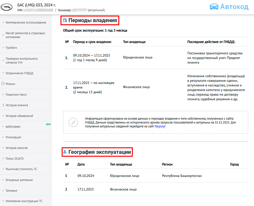Open История объявлений section
Screen dimensions: 254x206
(x=19, y=116)
